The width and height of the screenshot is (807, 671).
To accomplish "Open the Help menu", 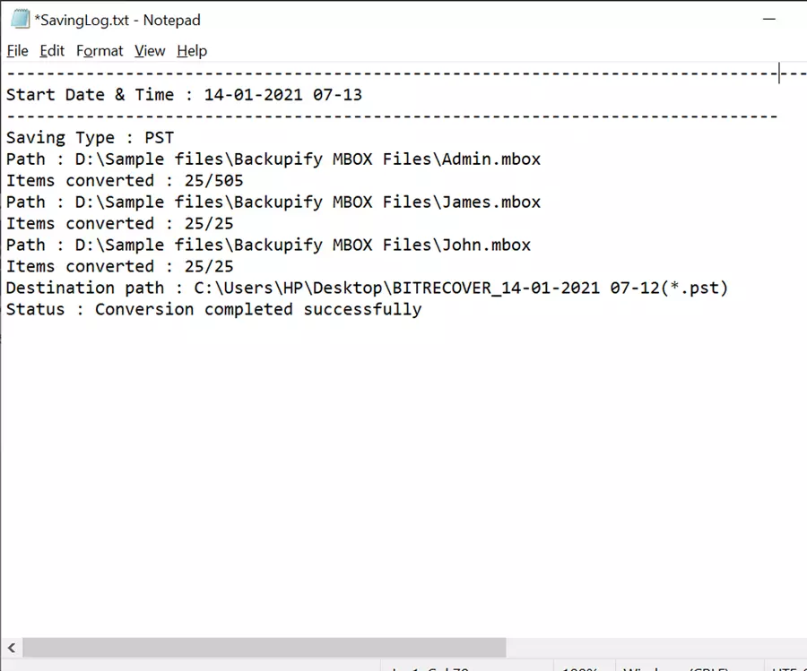I will pyautogui.click(x=192, y=51).
